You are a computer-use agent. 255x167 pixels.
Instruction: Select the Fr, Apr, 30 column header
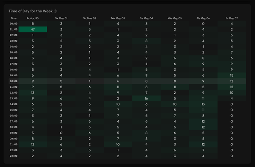pyautogui.click(x=33, y=18)
